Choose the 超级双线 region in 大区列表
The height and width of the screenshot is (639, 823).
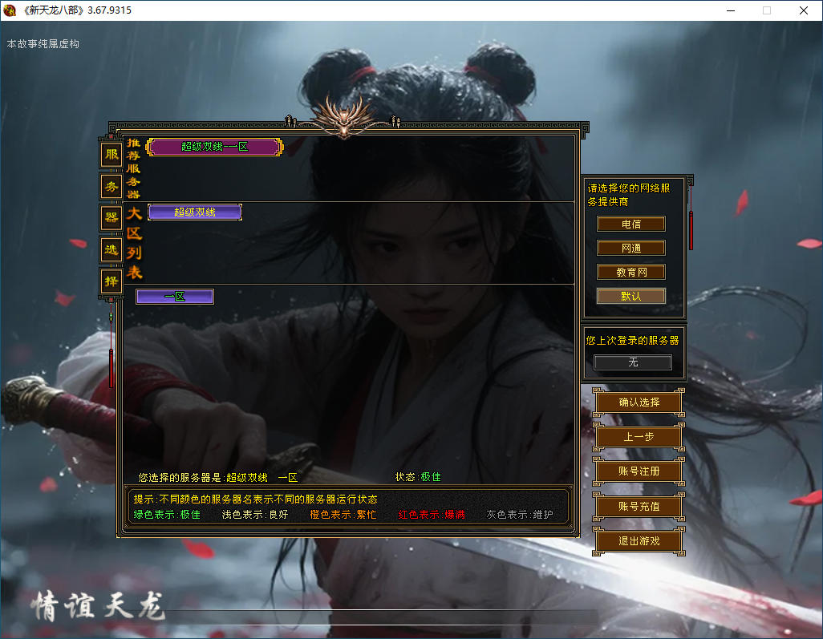195,212
